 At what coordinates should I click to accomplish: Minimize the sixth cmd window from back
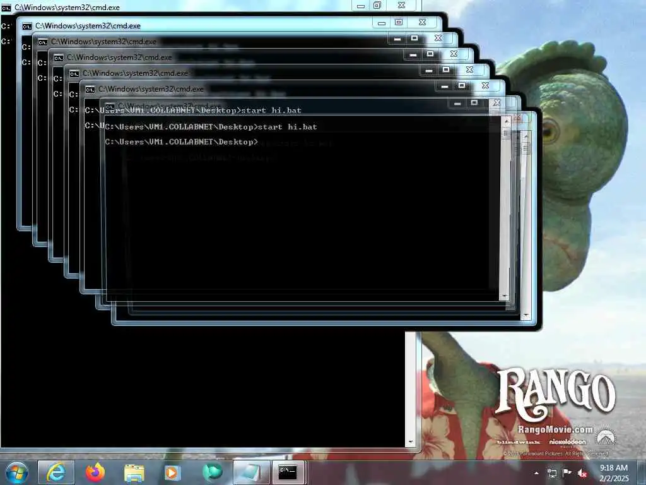[x=444, y=86]
